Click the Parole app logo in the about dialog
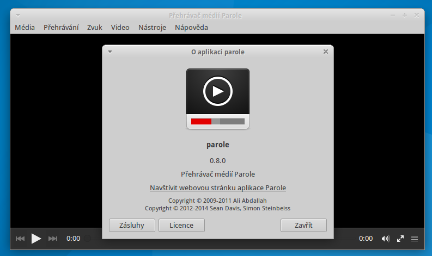Viewport: 432px width, 256px height. [x=218, y=99]
